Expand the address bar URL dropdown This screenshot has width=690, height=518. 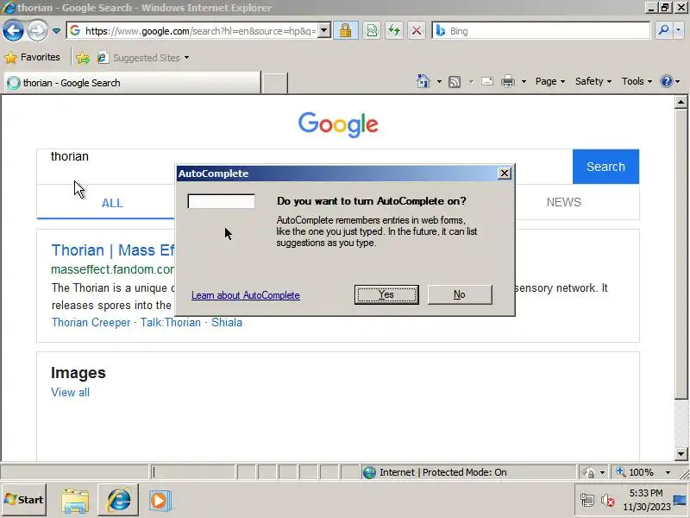[324, 31]
